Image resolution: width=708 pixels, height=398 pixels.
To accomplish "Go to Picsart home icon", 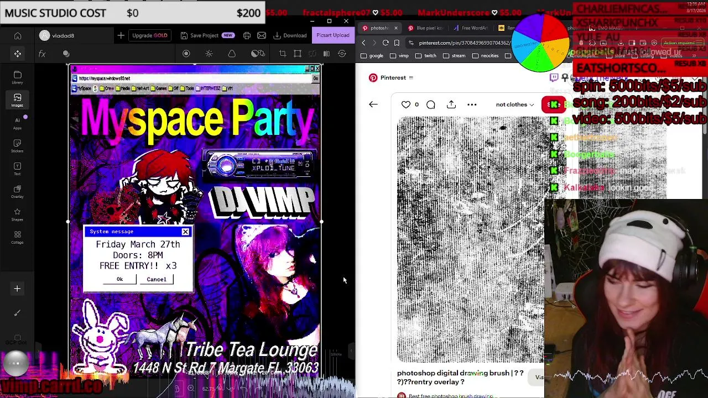I will 18,36.
